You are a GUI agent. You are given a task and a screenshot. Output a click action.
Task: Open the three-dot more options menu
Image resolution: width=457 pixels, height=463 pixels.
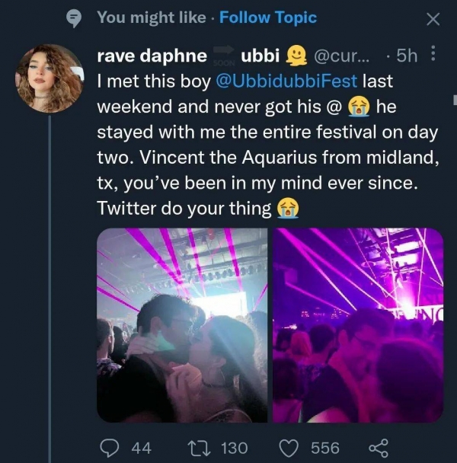point(433,56)
